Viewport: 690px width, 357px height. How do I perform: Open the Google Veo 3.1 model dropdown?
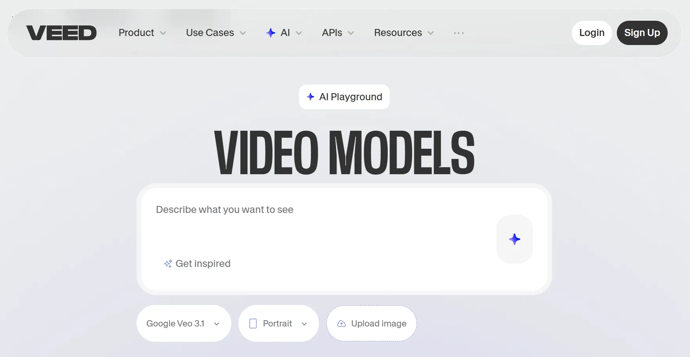pos(184,323)
